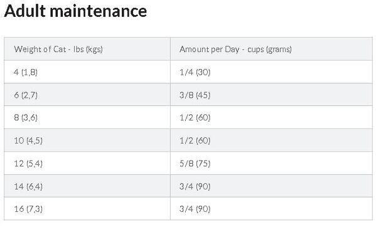Image resolution: width=376 pixels, height=227 pixels.
Task: Select the Weight of Cat column header
Action: click(x=87, y=49)
